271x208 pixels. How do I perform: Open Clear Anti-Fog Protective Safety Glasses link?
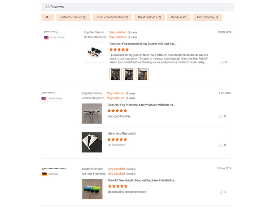(x=141, y=105)
